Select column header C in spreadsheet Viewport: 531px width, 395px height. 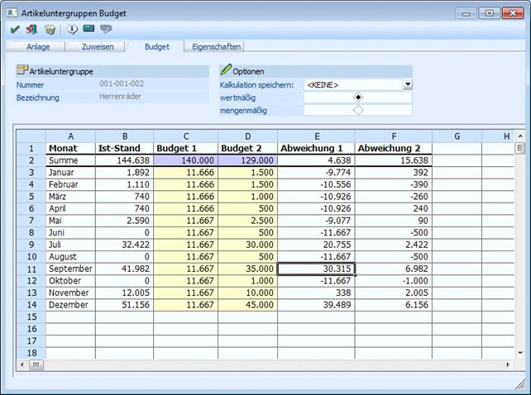point(184,136)
